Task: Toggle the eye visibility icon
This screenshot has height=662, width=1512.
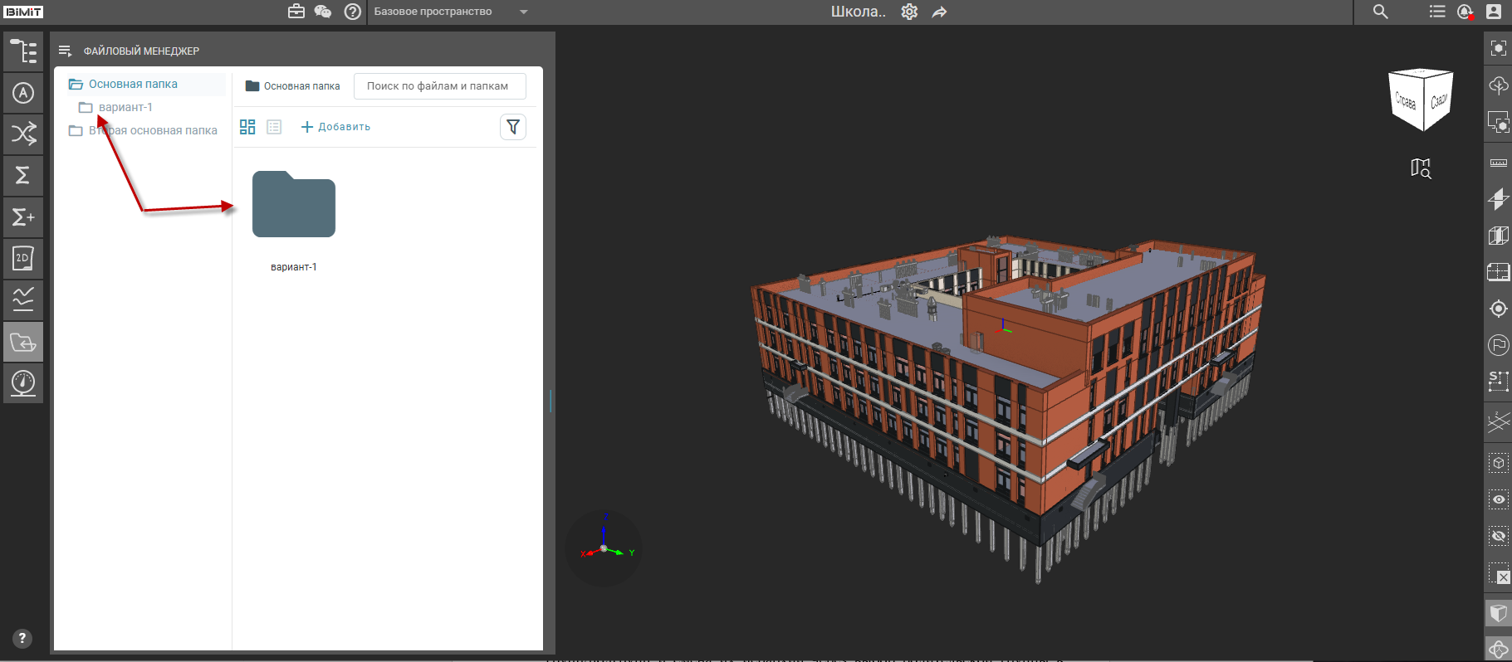Action: coord(1499,499)
